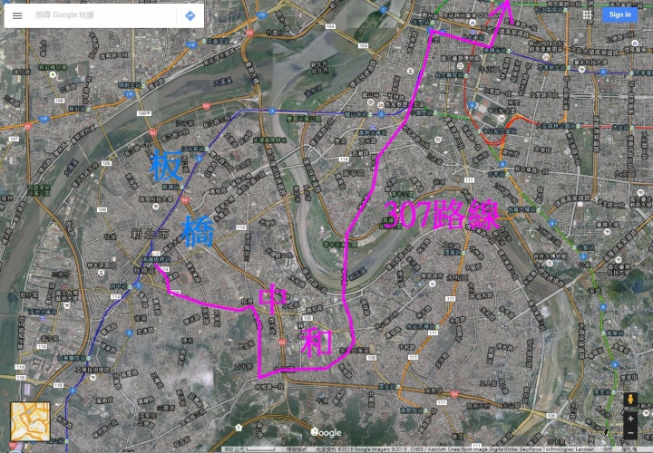Click the black lightning bolt icon
The width and height of the screenshot is (653, 453).
point(606,433)
